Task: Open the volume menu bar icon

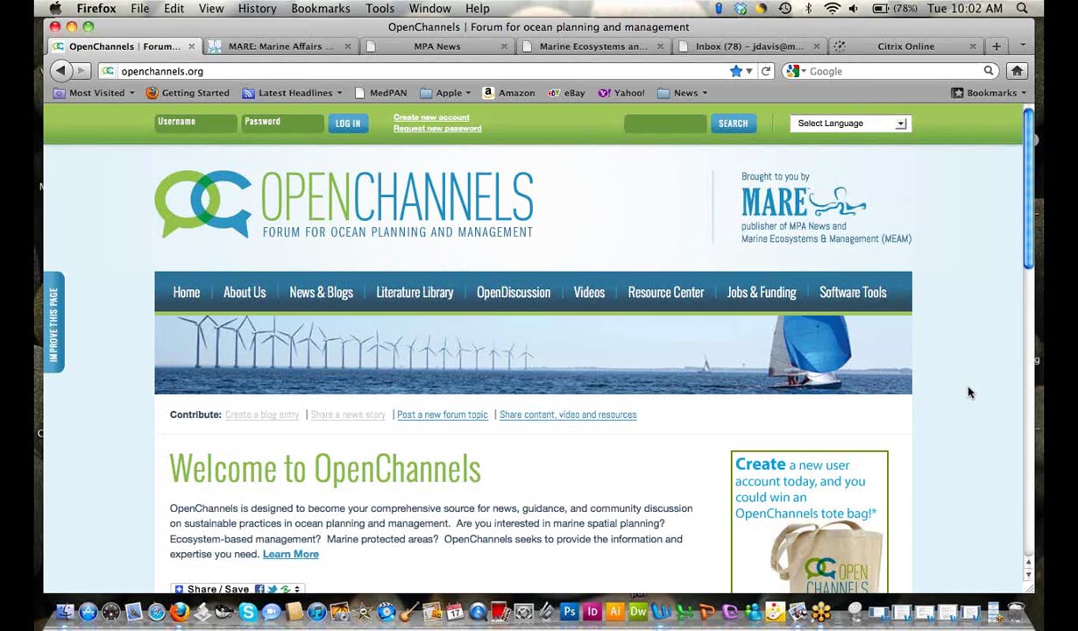Action: (x=855, y=9)
